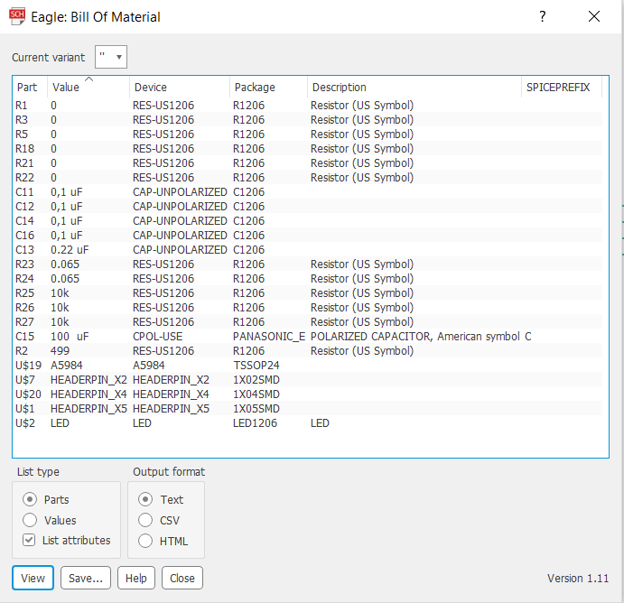Click the POLARIZED CAPACITOR description cell
Viewport: 624px width, 603px height.
click(x=415, y=337)
